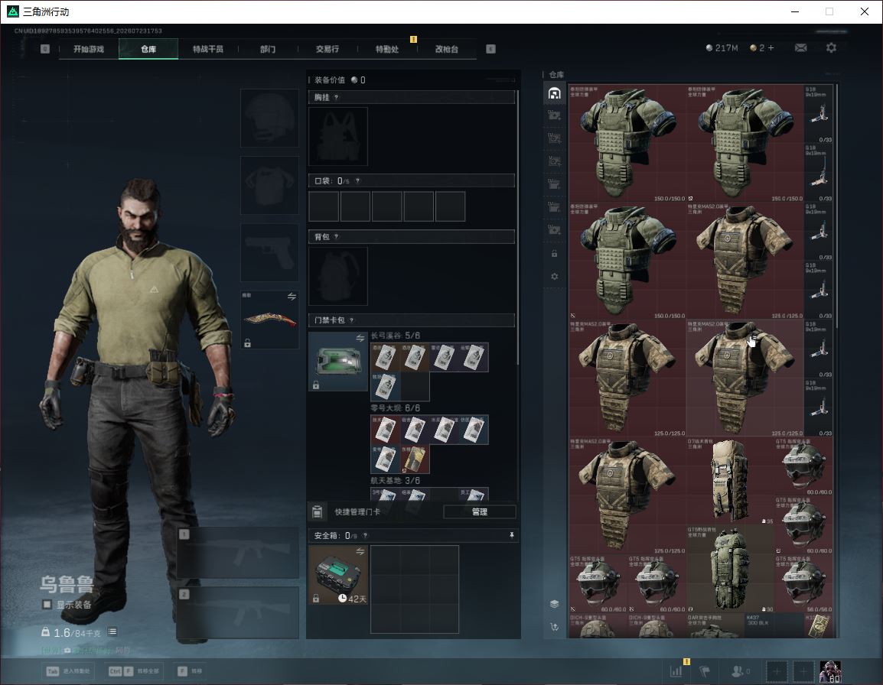Click swap arrows on keycard case
This screenshot has height=685, width=883.
[x=360, y=338]
